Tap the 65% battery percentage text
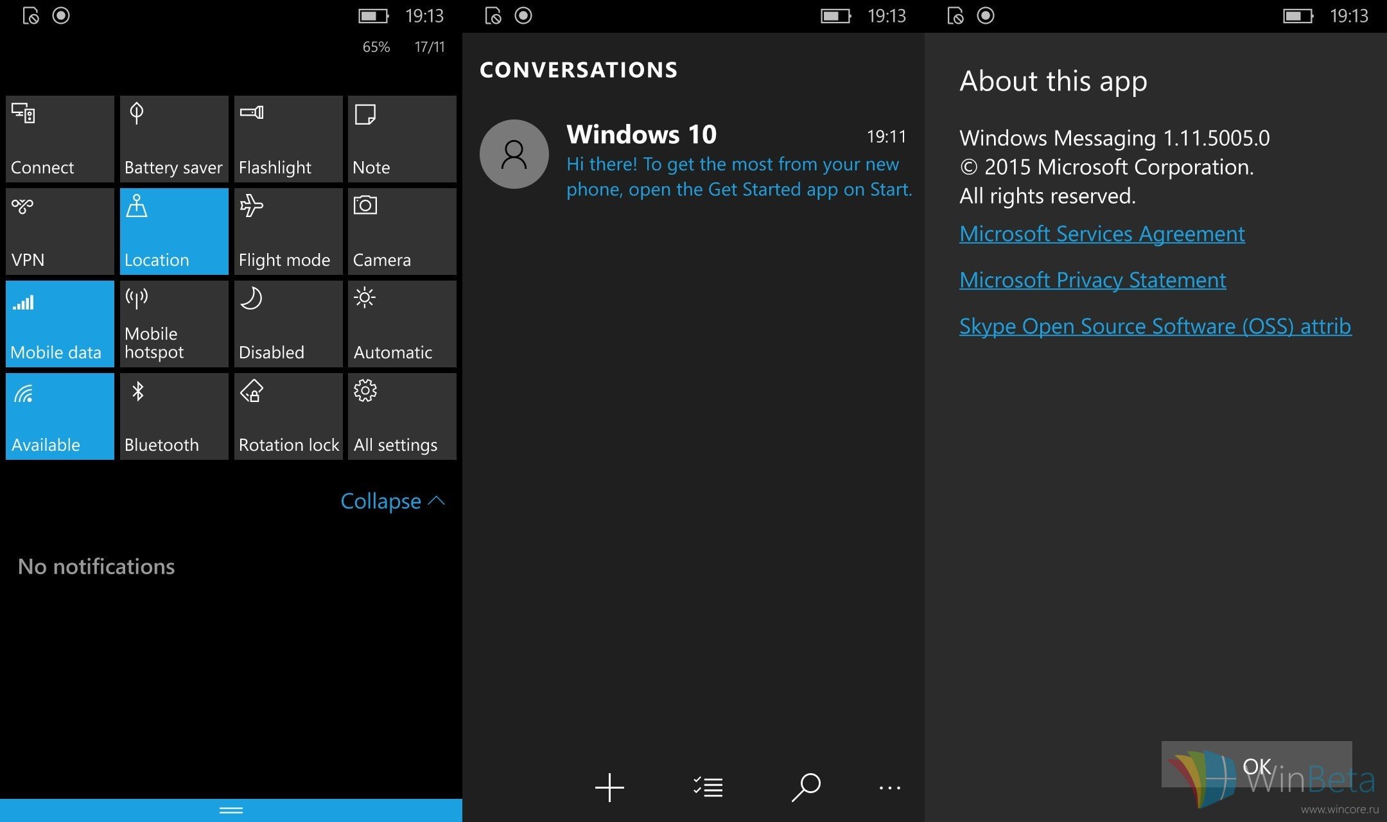This screenshot has width=1387, height=822. click(x=376, y=47)
